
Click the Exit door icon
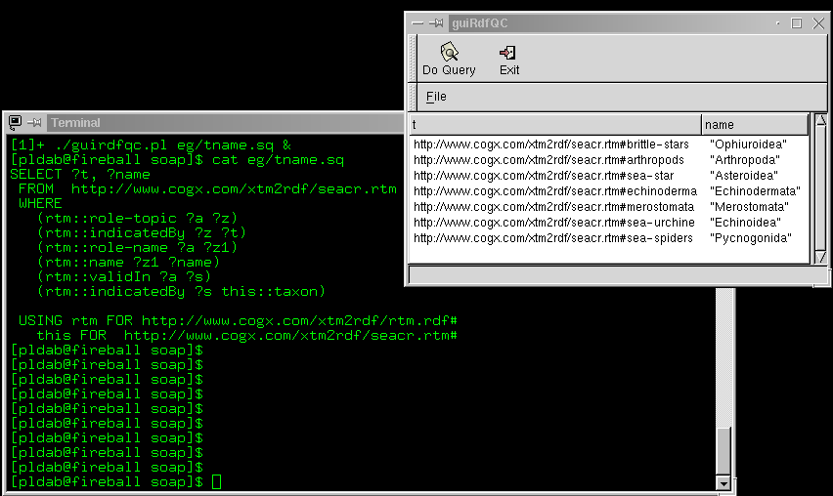[x=508, y=52]
